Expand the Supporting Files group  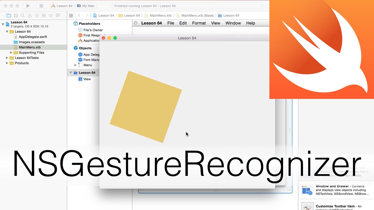[x=11, y=52]
